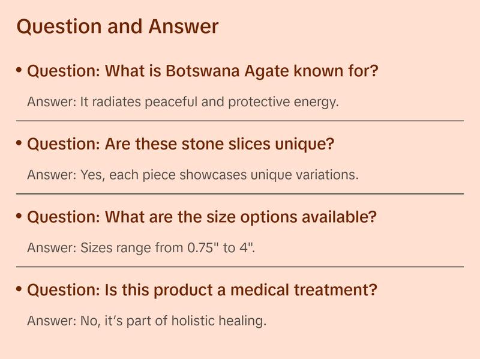Viewport: 480px width, 359px height.
Task: Click the 4" size value
Action: 247,247
